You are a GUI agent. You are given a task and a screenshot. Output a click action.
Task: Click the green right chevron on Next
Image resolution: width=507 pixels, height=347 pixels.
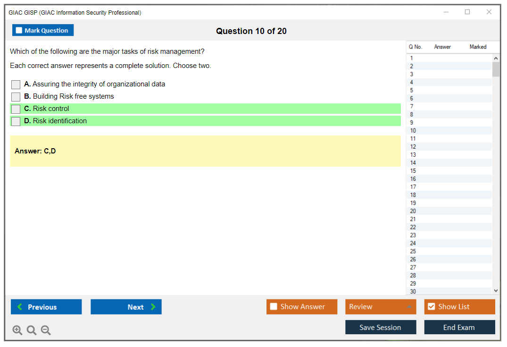pos(152,306)
